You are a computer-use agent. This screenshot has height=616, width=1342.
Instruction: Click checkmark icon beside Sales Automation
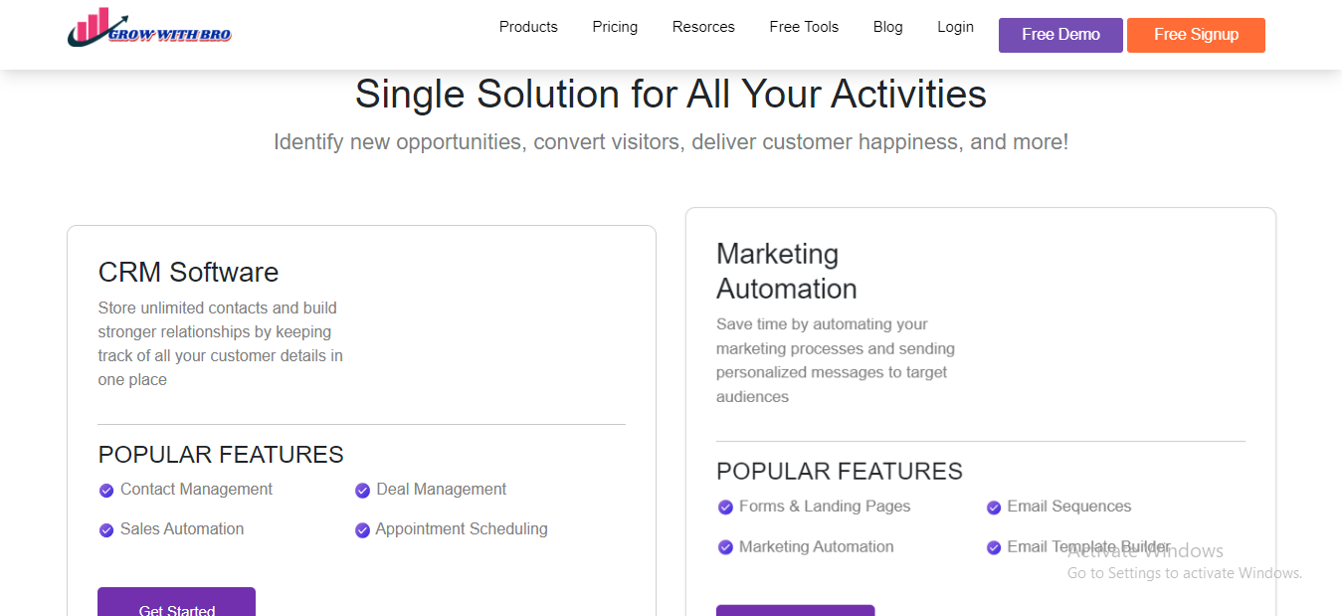(x=106, y=530)
